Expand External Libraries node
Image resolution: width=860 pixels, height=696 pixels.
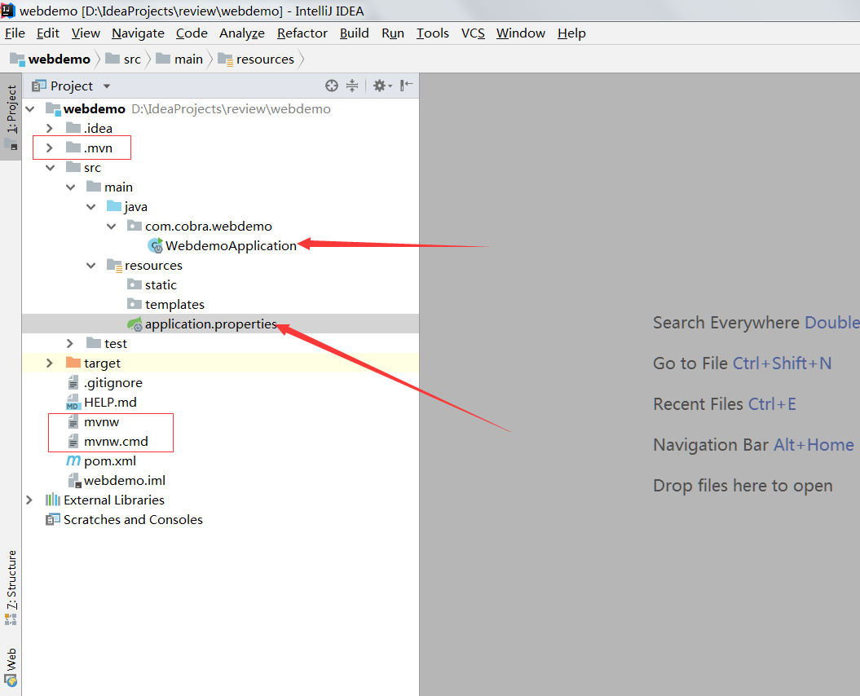[x=29, y=500]
